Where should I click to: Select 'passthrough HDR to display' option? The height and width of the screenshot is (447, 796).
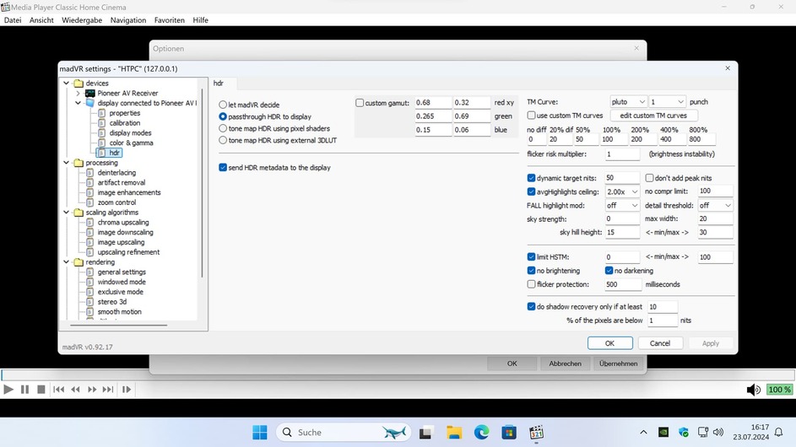[223, 116]
